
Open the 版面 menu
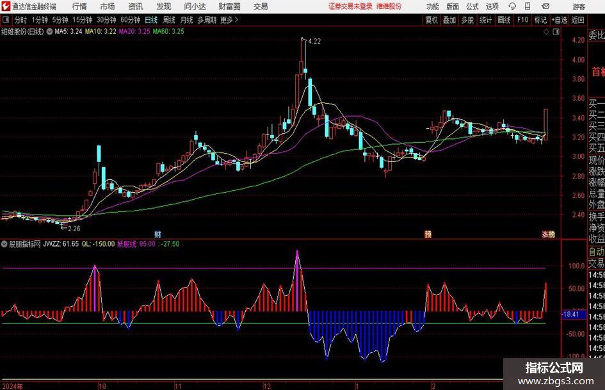[x=453, y=6]
